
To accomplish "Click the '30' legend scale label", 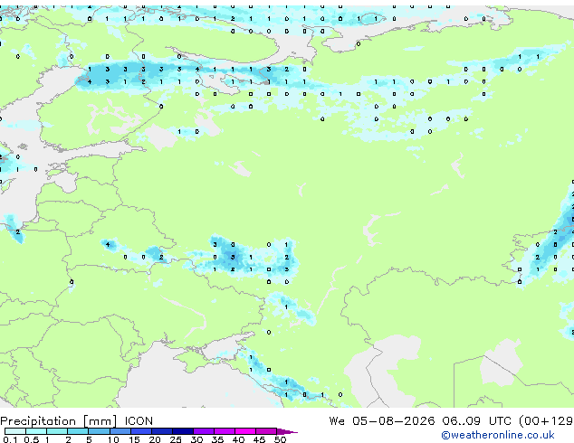I will tap(196, 439).
